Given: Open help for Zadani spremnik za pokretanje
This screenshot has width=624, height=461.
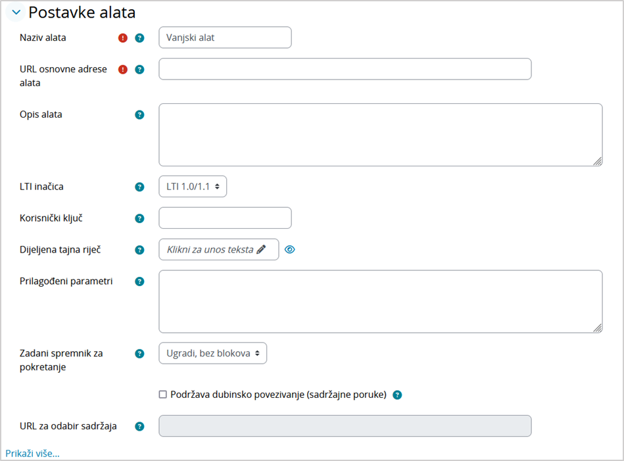Looking at the screenshot, I should tap(139, 353).
